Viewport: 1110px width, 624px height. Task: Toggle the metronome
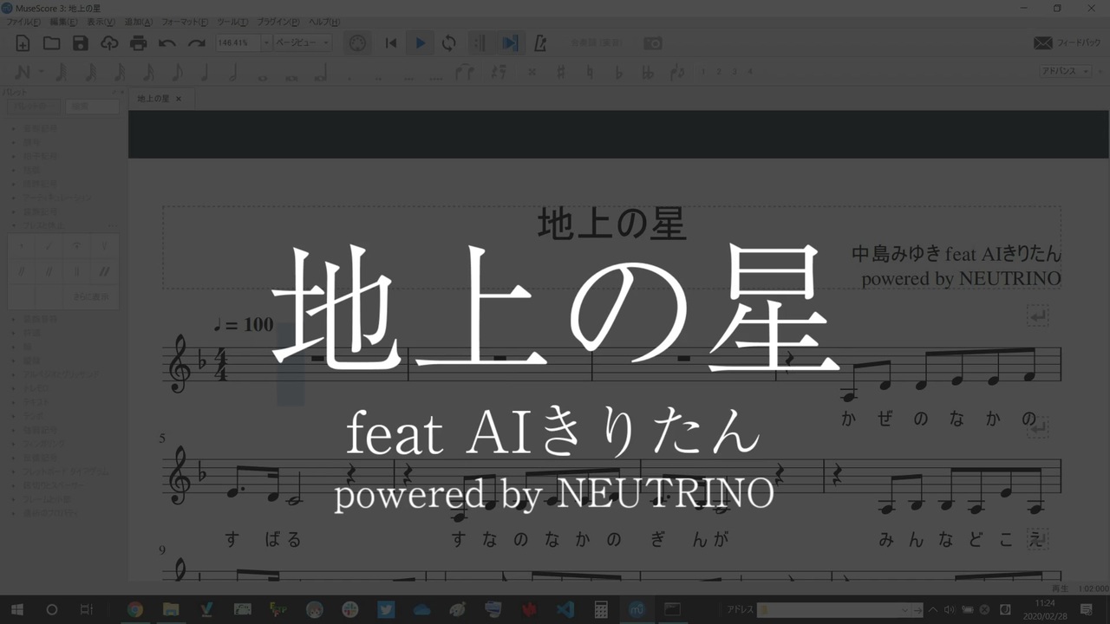[540, 43]
